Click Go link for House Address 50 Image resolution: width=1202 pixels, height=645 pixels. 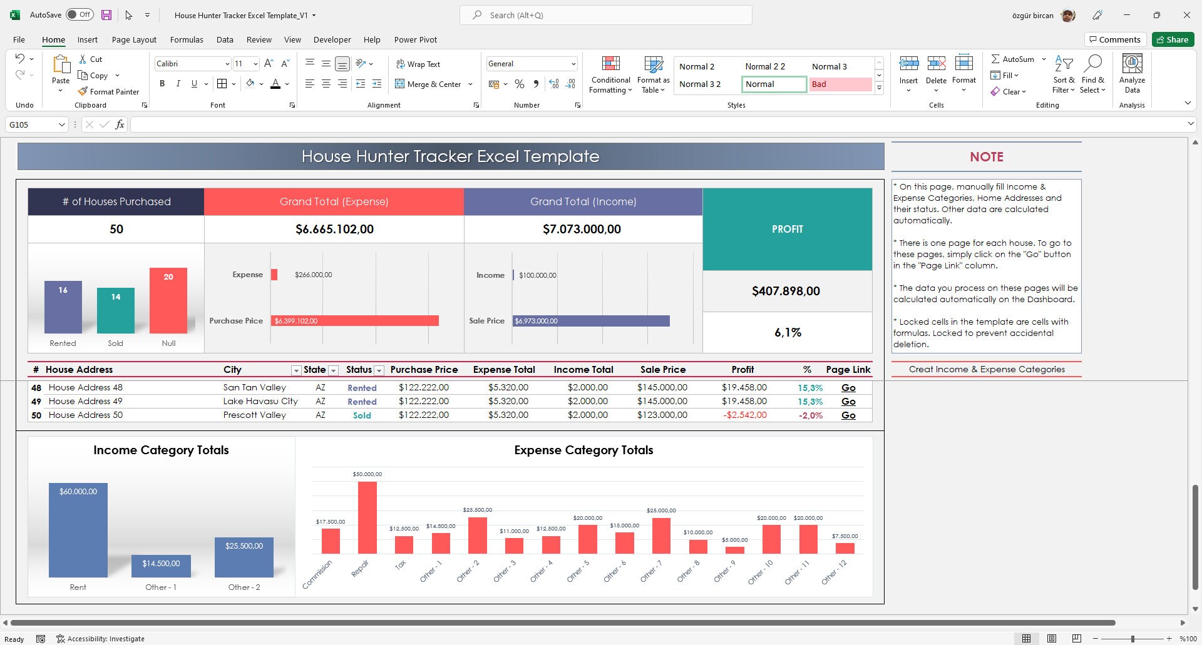coord(848,415)
